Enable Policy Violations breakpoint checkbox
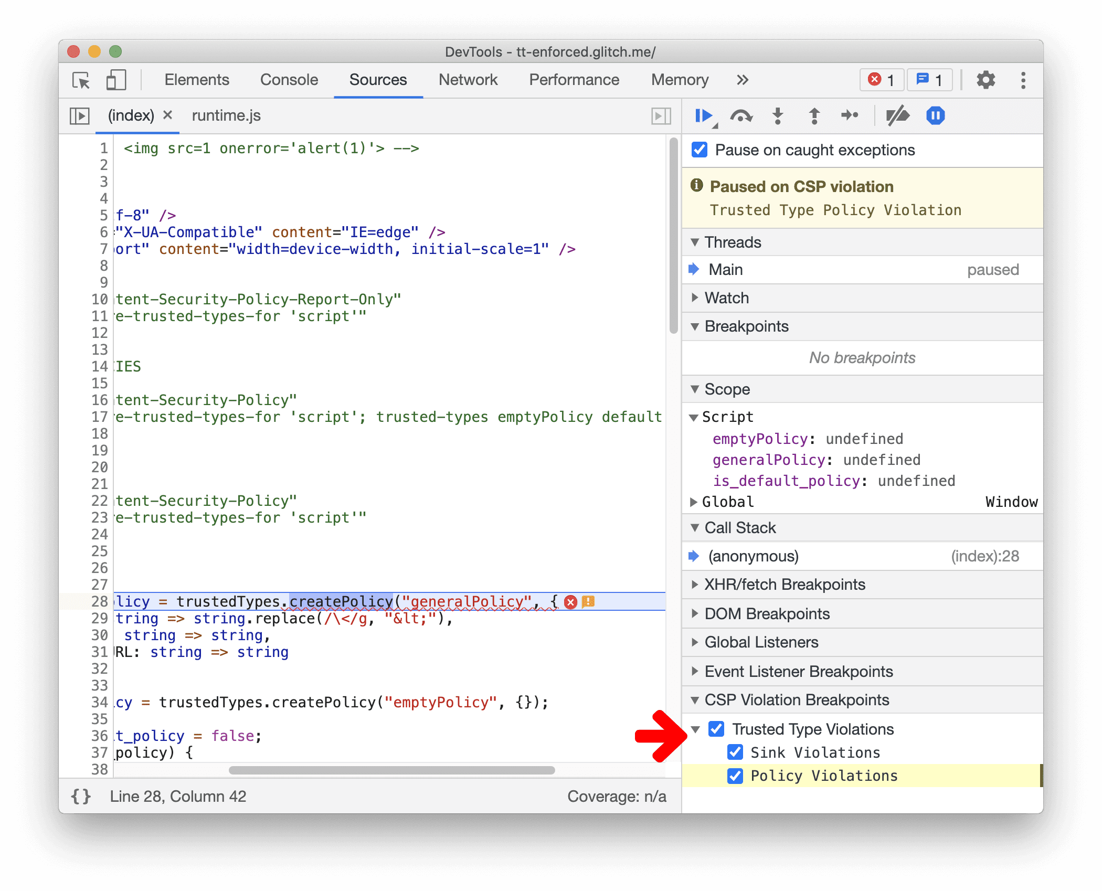 point(737,776)
